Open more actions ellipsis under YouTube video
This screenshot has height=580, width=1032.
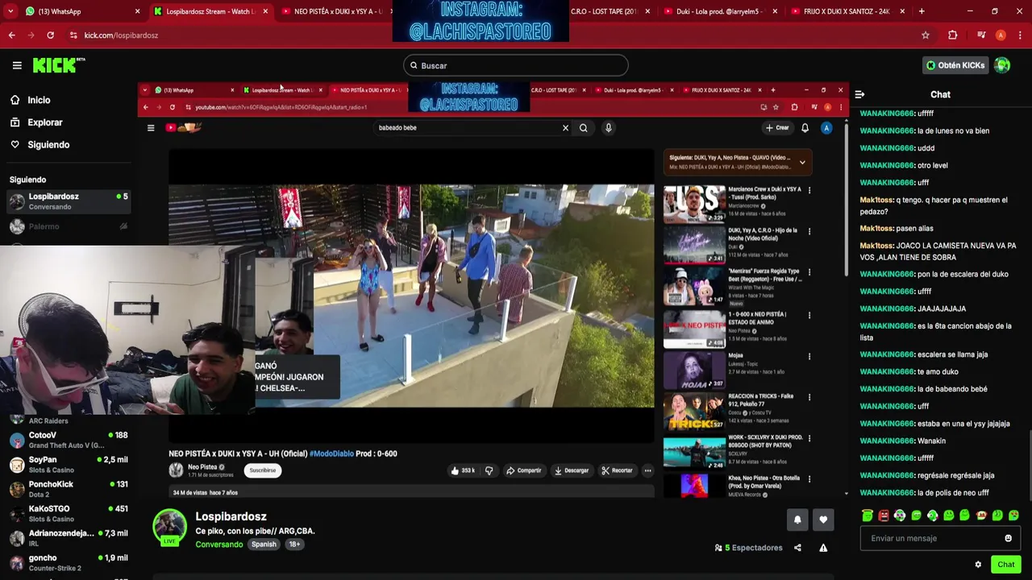pos(647,470)
